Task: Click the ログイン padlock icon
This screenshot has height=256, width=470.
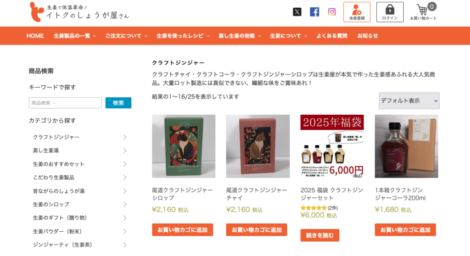Action: (390, 12)
